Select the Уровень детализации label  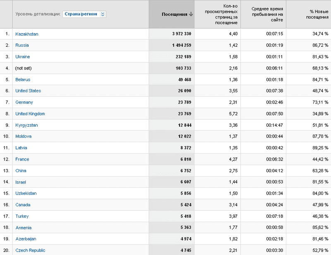(x=38, y=14)
